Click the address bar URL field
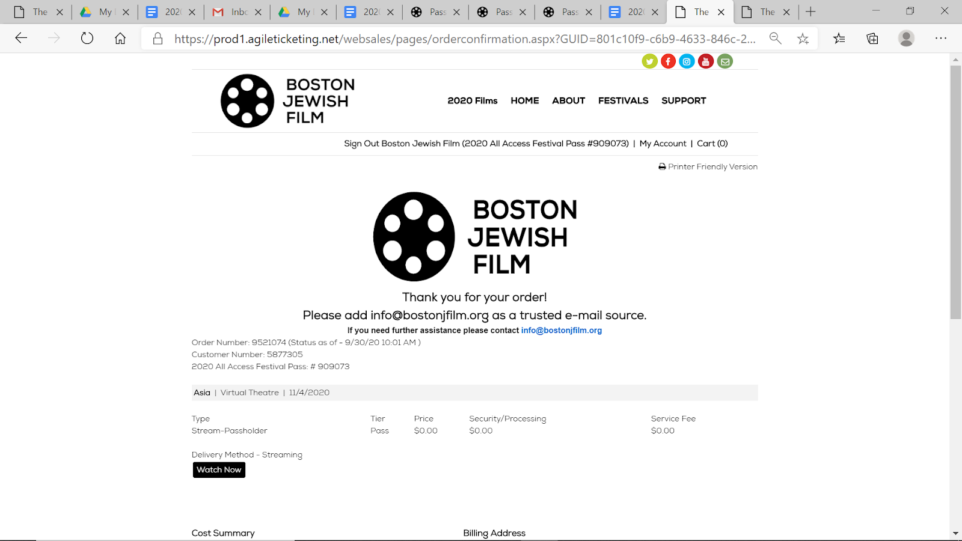962x541 pixels. (x=465, y=38)
